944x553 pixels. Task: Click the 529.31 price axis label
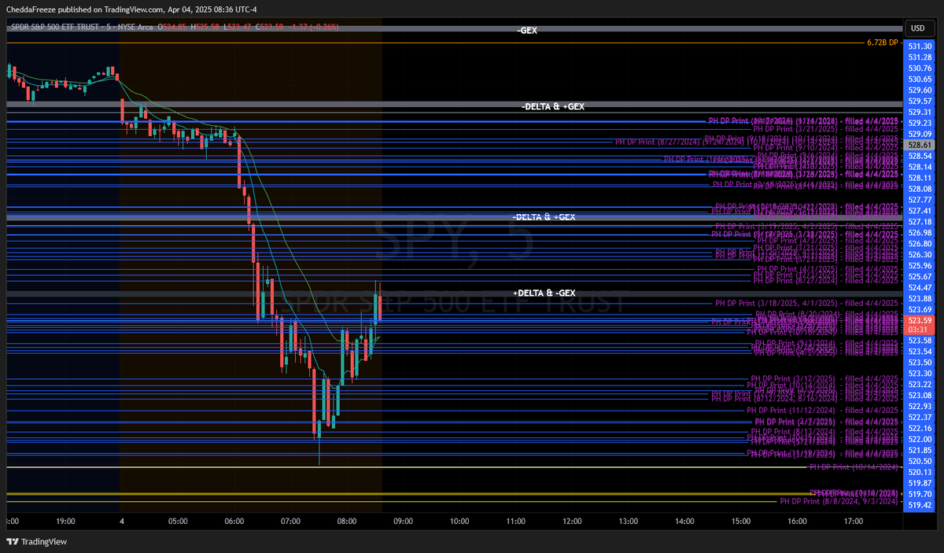coord(920,112)
